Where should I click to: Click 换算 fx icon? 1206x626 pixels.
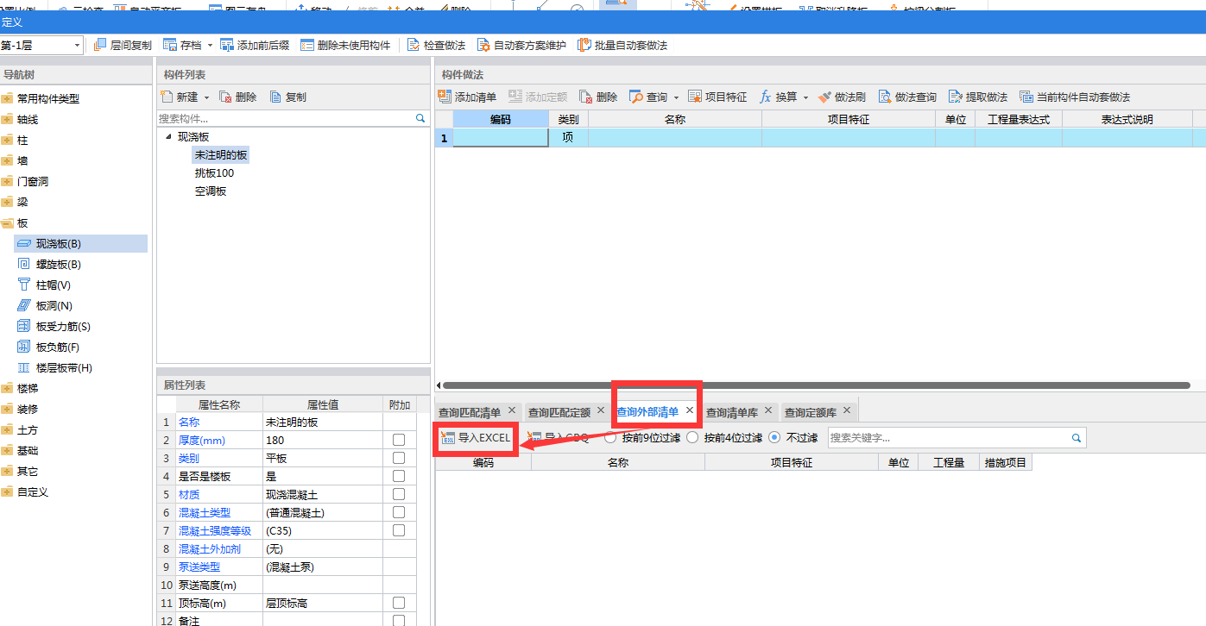click(x=765, y=97)
